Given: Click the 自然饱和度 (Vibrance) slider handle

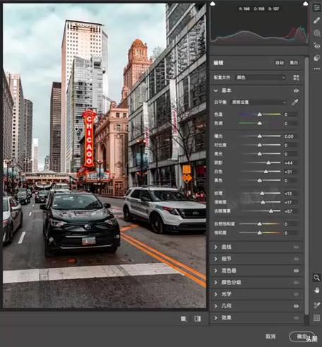Looking at the screenshot, I should 259,224.
